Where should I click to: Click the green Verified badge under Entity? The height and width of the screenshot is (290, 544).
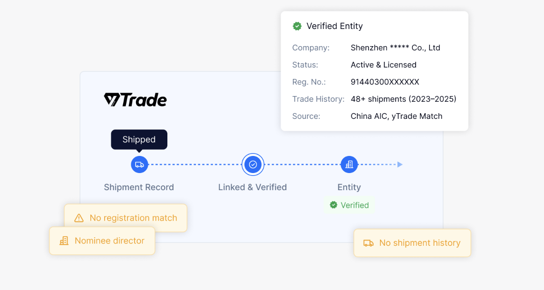click(x=350, y=205)
